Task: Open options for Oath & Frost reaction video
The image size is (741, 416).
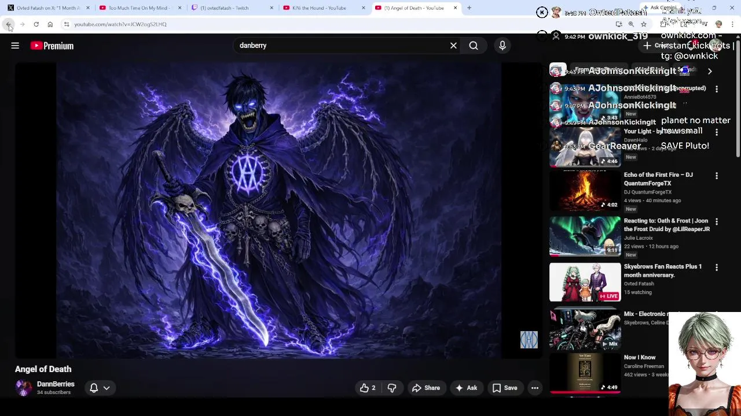Action: click(717, 221)
